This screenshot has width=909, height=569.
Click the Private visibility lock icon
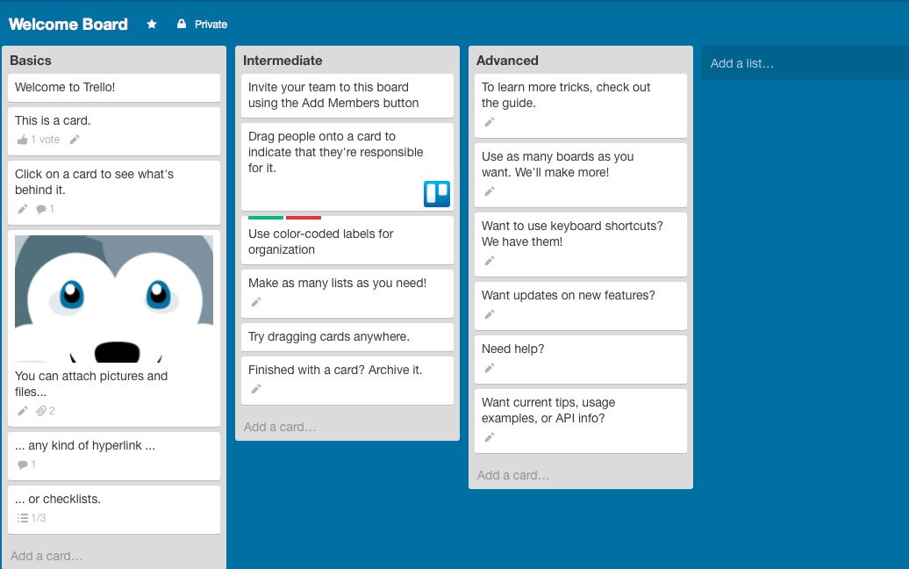[182, 25]
